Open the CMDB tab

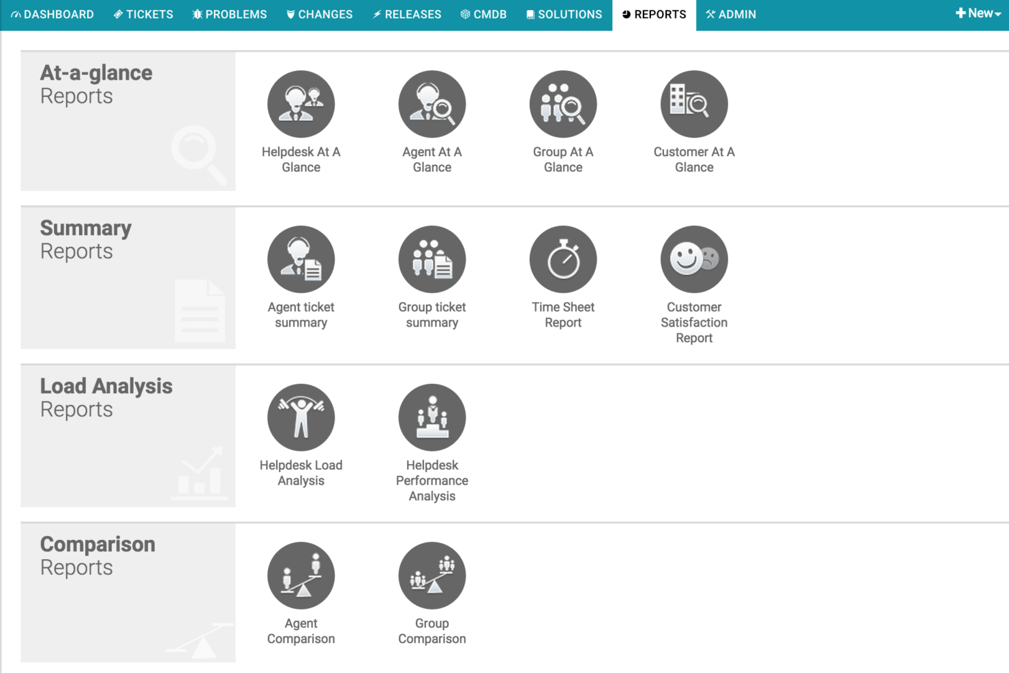click(483, 14)
